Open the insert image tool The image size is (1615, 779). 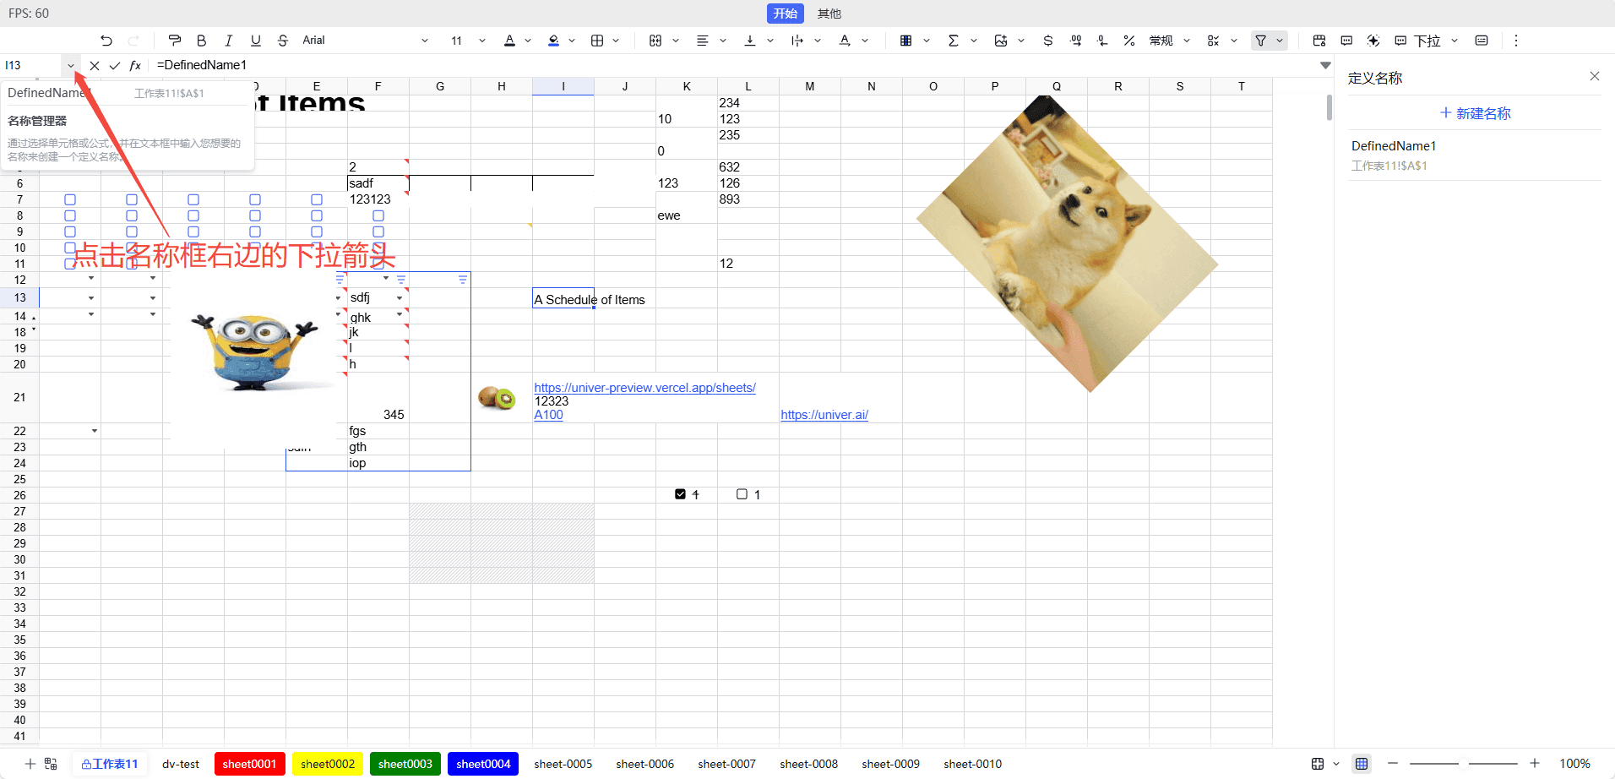(1001, 41)
